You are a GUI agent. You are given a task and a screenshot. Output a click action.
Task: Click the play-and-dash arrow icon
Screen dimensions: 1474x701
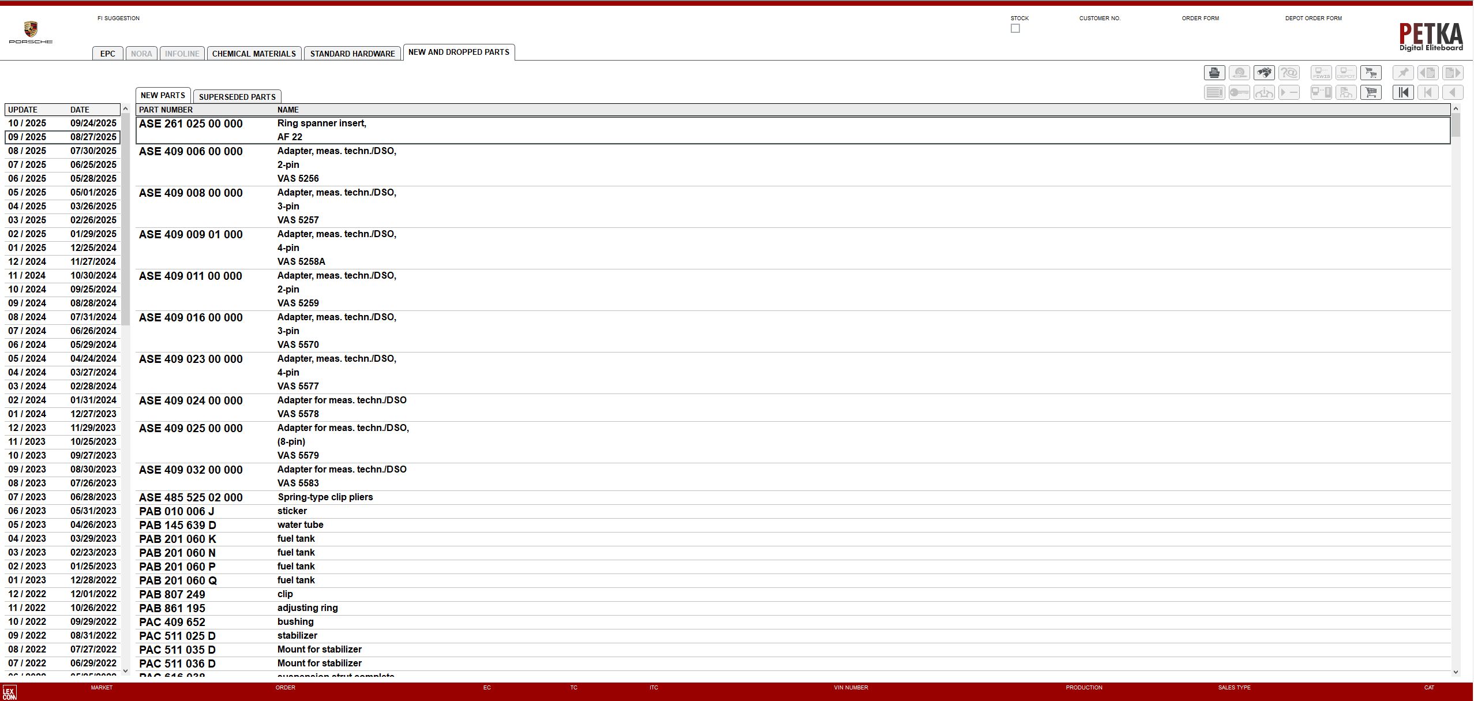click(1289, 92)
